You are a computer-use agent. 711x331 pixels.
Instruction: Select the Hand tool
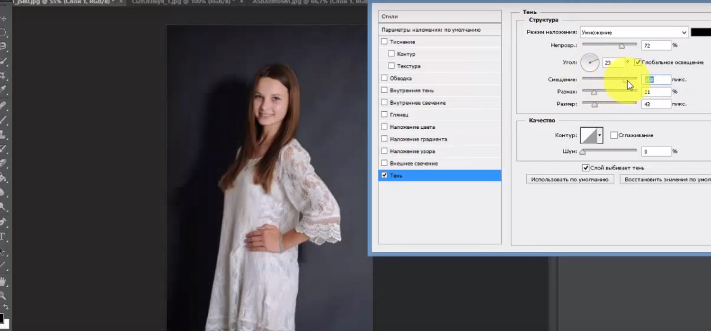3,281
